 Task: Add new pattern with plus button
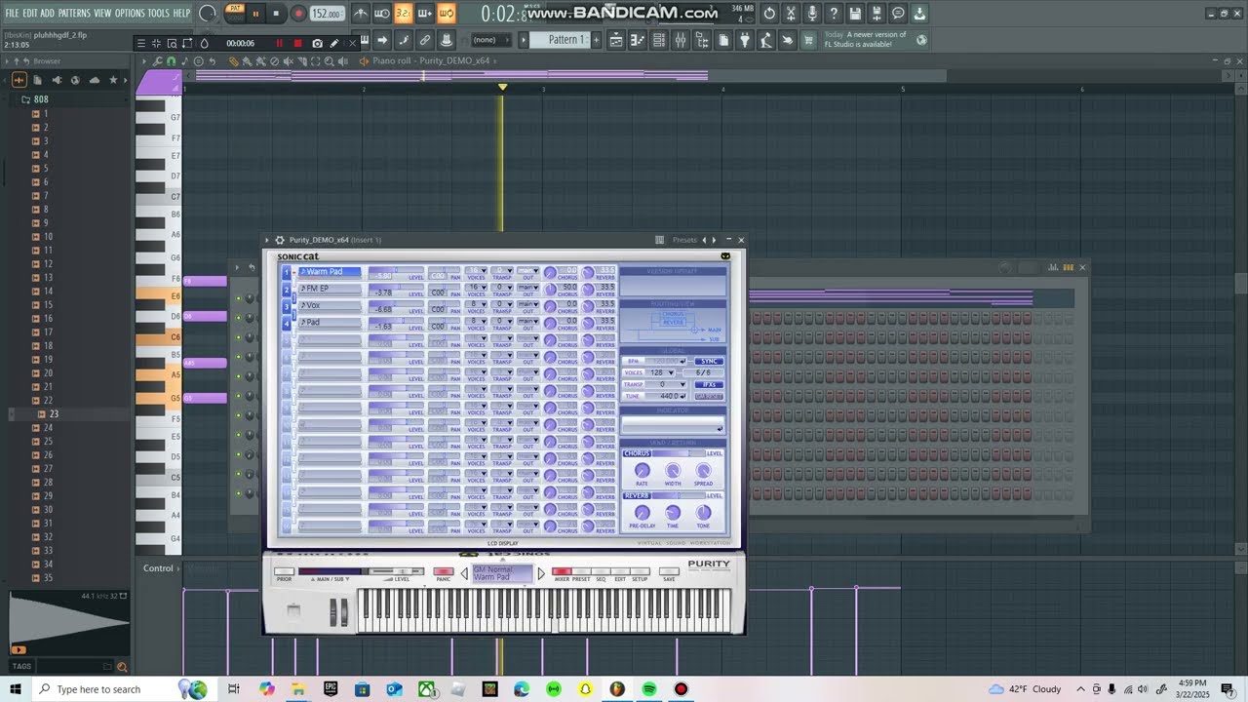(x=598, y=40)
